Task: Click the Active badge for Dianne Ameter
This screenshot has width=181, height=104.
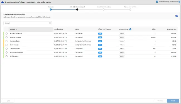Action: (x=122, y=38)
